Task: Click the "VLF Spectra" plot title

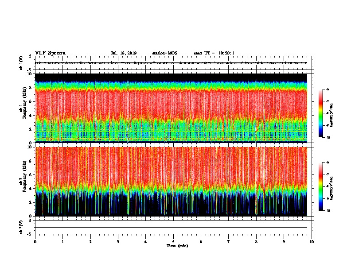Action: (x=50, y=53)
